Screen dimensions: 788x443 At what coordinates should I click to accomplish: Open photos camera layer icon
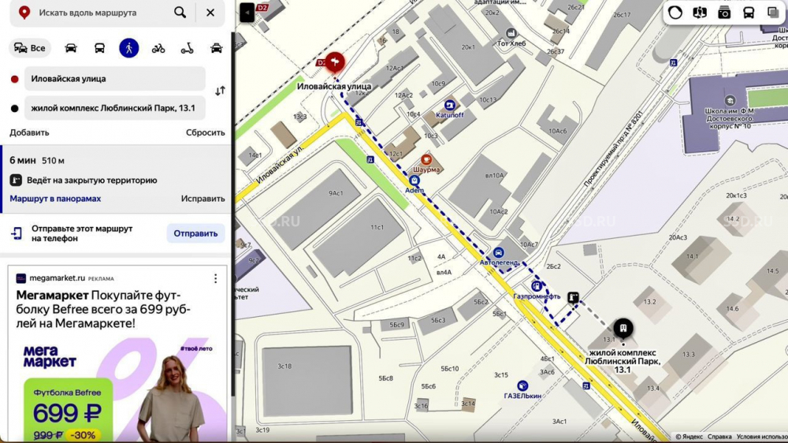pos(724,13)
